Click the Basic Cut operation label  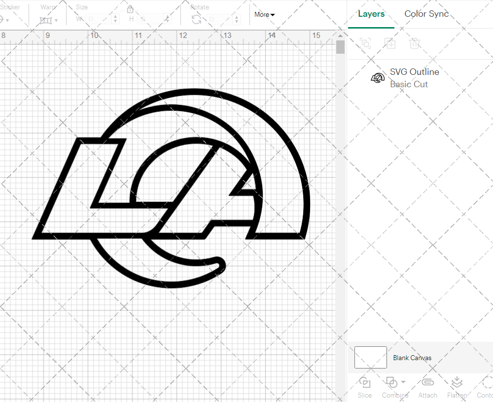(409, 84)
